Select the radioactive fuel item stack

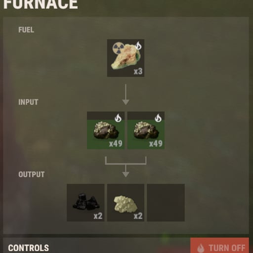click(x=126, y=58)
